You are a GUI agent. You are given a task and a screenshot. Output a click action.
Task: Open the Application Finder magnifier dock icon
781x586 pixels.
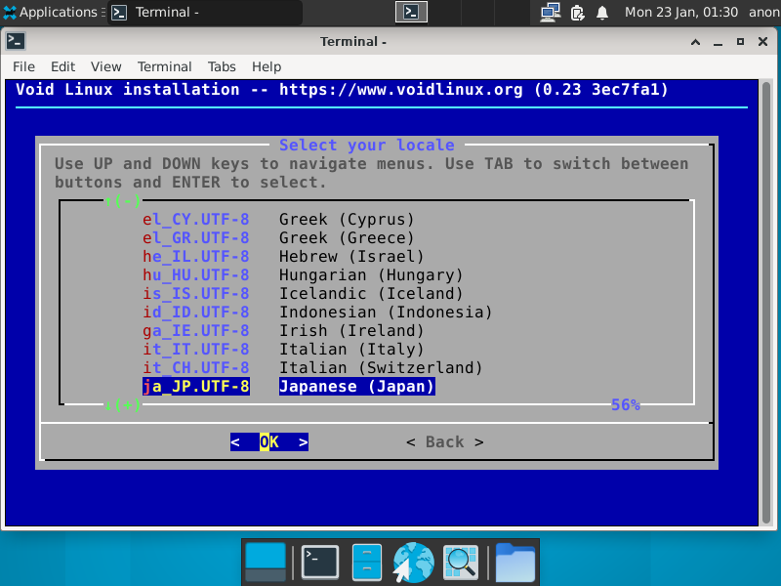pyautogui.click(x=461, y=563)
